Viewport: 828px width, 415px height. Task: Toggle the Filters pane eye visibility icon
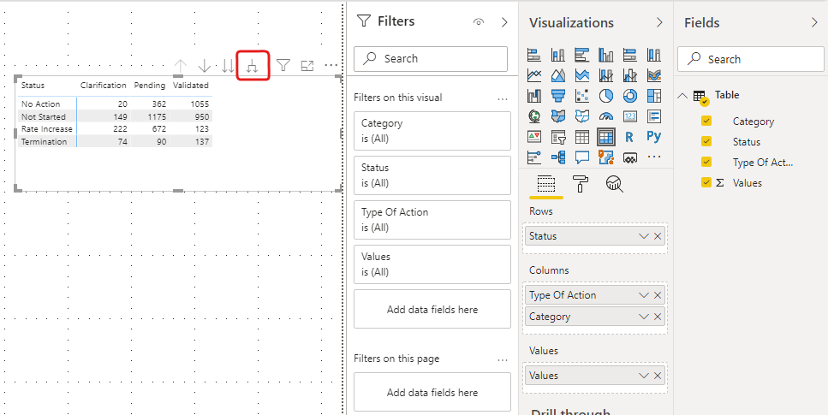pos(479,22)
